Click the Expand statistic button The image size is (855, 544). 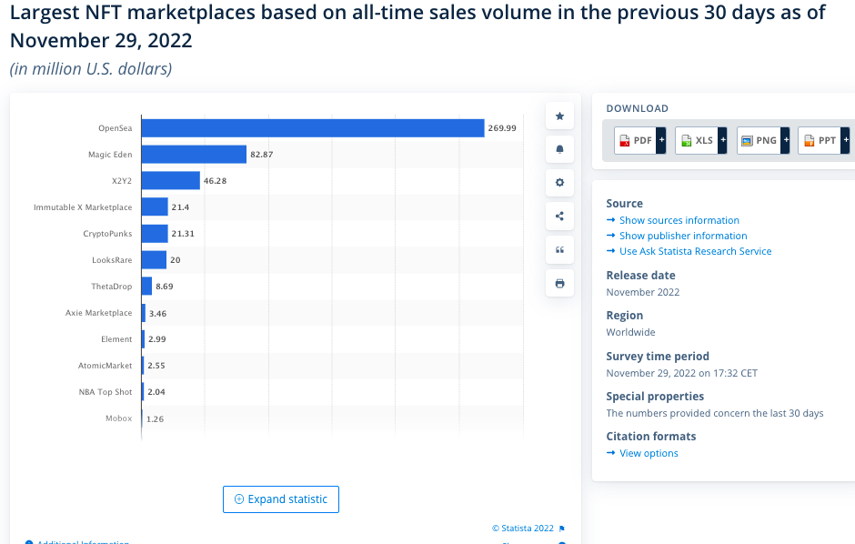pyautogui.click(x=281, y=499)
